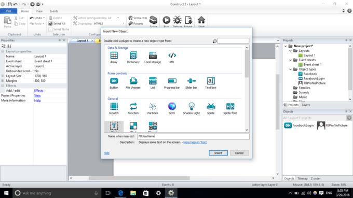Click the Run layout play icon
The width and height of the screenshot is (353, 198).
[x=166, y=20]
